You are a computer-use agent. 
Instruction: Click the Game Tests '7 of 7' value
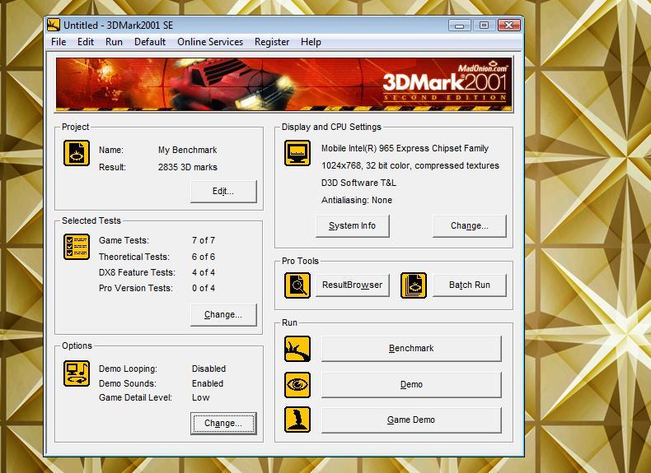204,240
